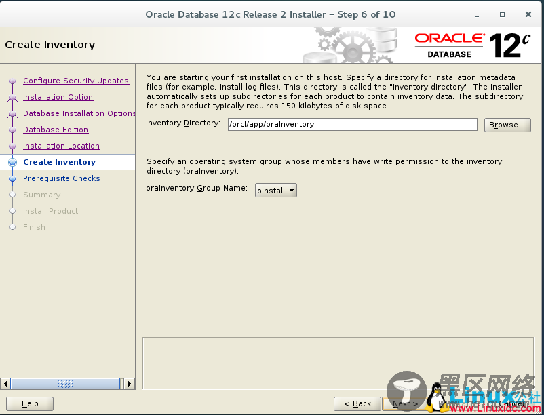Click the disabled Finish step

point(34,227)
